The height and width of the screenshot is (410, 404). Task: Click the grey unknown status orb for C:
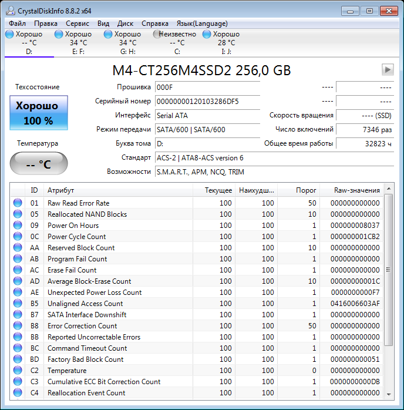[x=157, y=34]
